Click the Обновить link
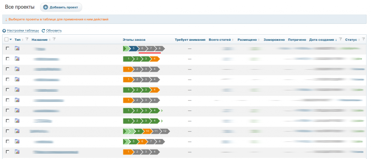The width and height of the screenshot is (371, 159). [x=54, y=31]
